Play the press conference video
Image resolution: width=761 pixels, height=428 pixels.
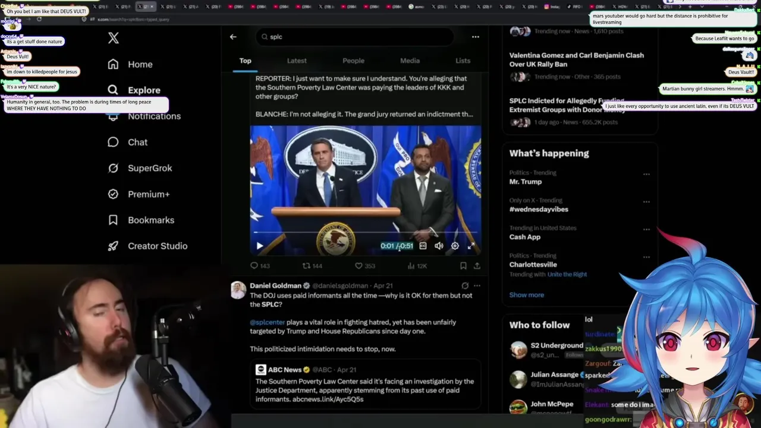pyautogui.click(x=259, y=246)
